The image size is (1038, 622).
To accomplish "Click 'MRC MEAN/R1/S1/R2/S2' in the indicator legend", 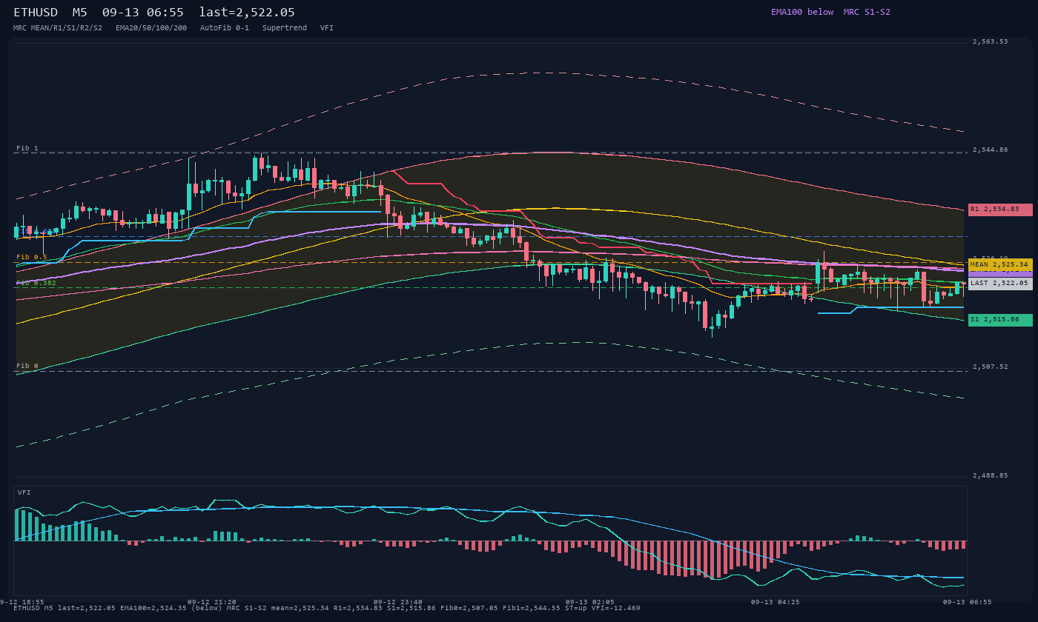I will (x=58, y=28).
